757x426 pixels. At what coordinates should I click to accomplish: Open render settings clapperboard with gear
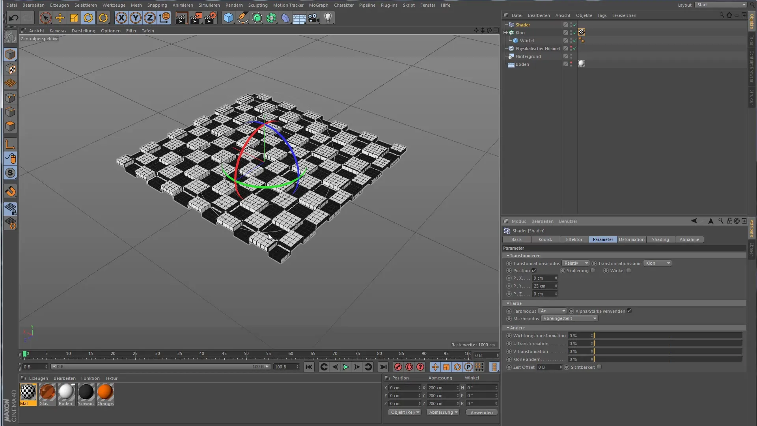tap(211, 18)
